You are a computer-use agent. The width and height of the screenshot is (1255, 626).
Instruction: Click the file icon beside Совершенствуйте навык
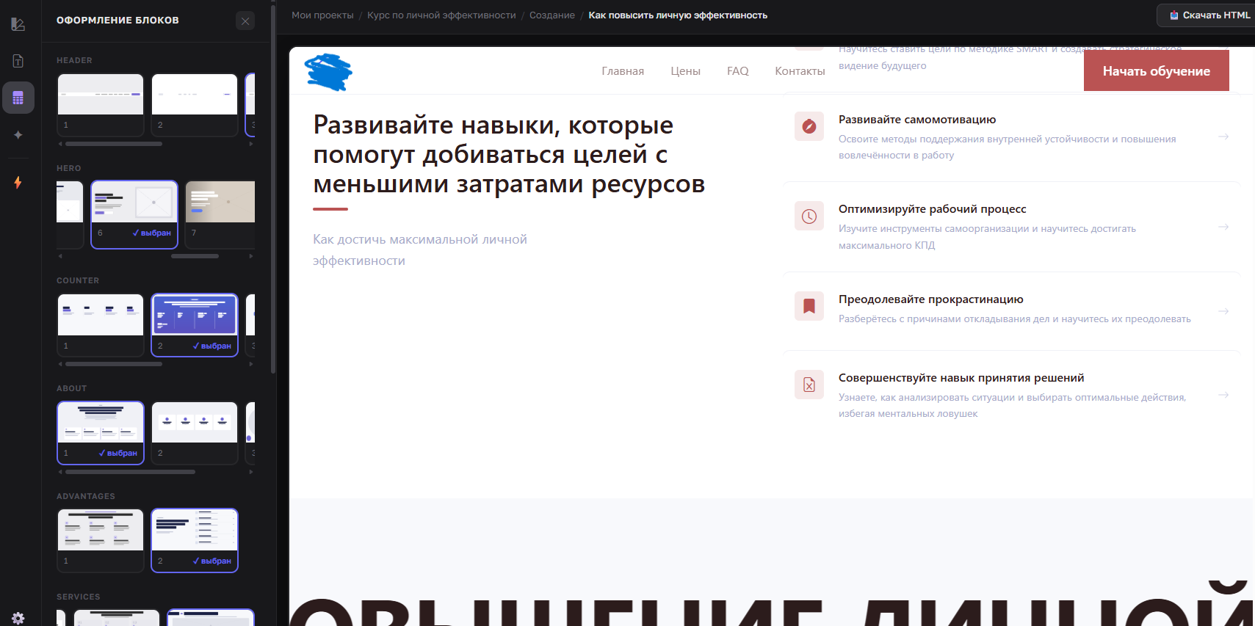(809, 385)
